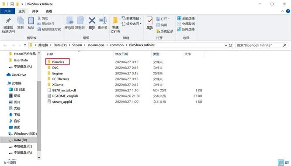Sort by the Type (类型) column header
Image resolution: width=291 pixels, height=166 pixels.
156,54
